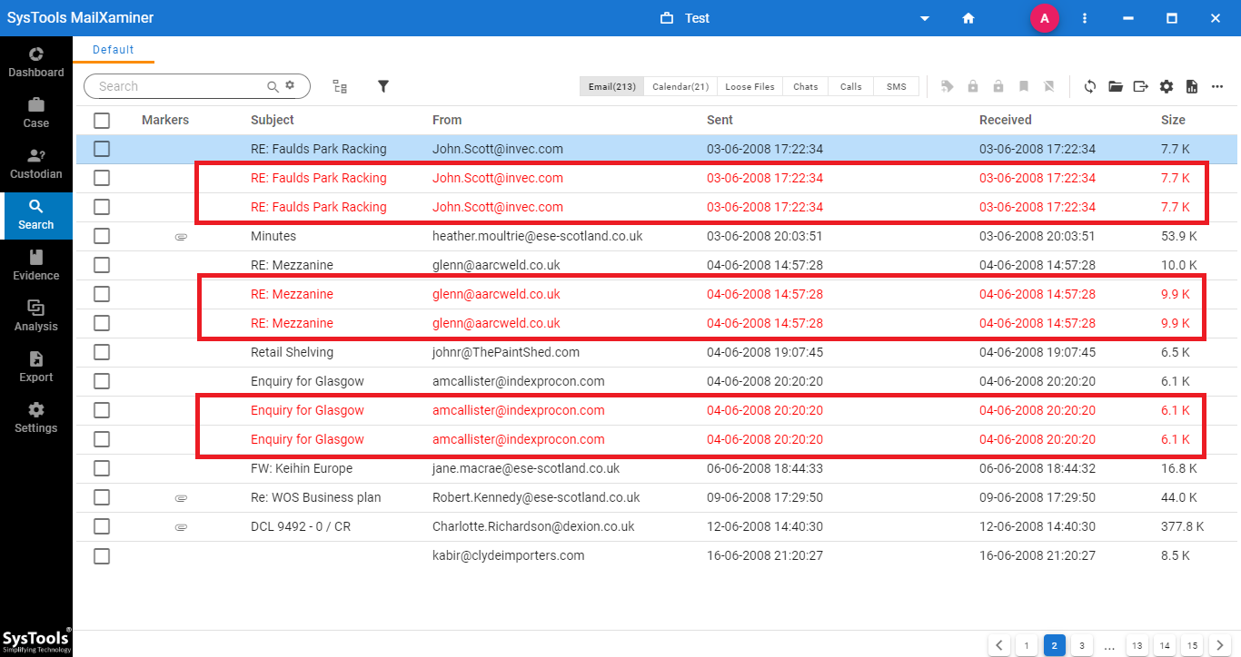Select checkbox for Retail Shelving email
Viewport: 1241px width, 657px height.
[102, 352]
